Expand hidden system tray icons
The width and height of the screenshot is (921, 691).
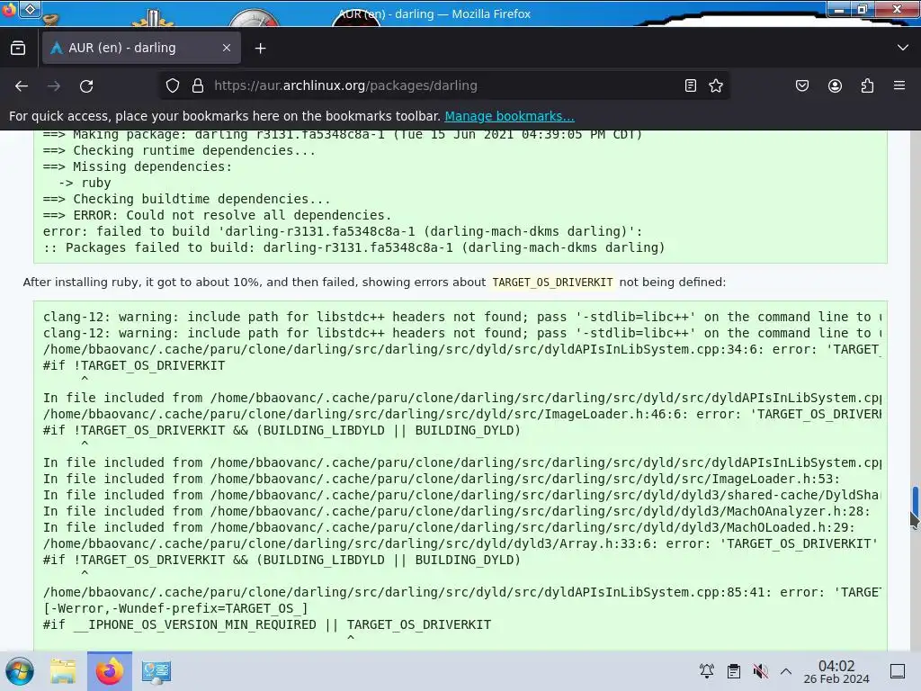[786, 671]
